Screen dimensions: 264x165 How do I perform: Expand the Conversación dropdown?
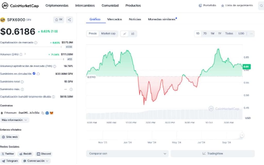click(36, 161)
